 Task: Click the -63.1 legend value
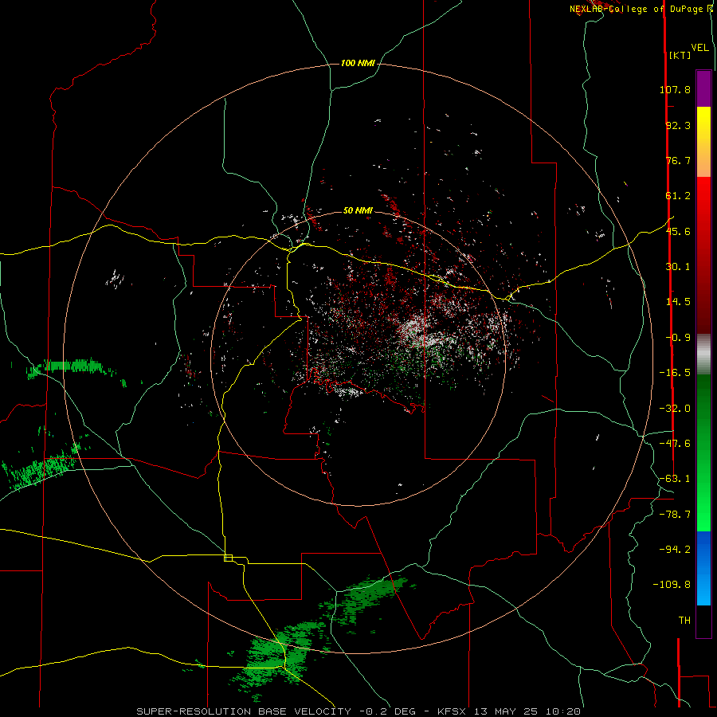675,479
